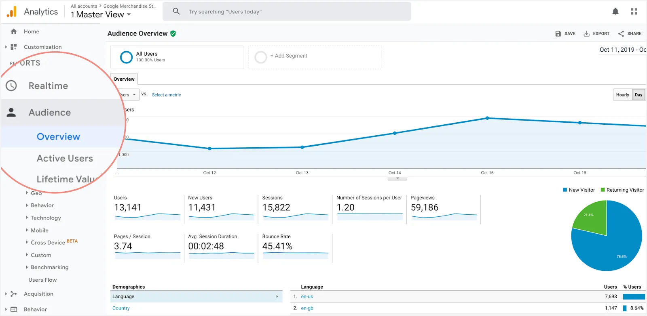
Task: Click the Share icon
Action: point(621,33)
